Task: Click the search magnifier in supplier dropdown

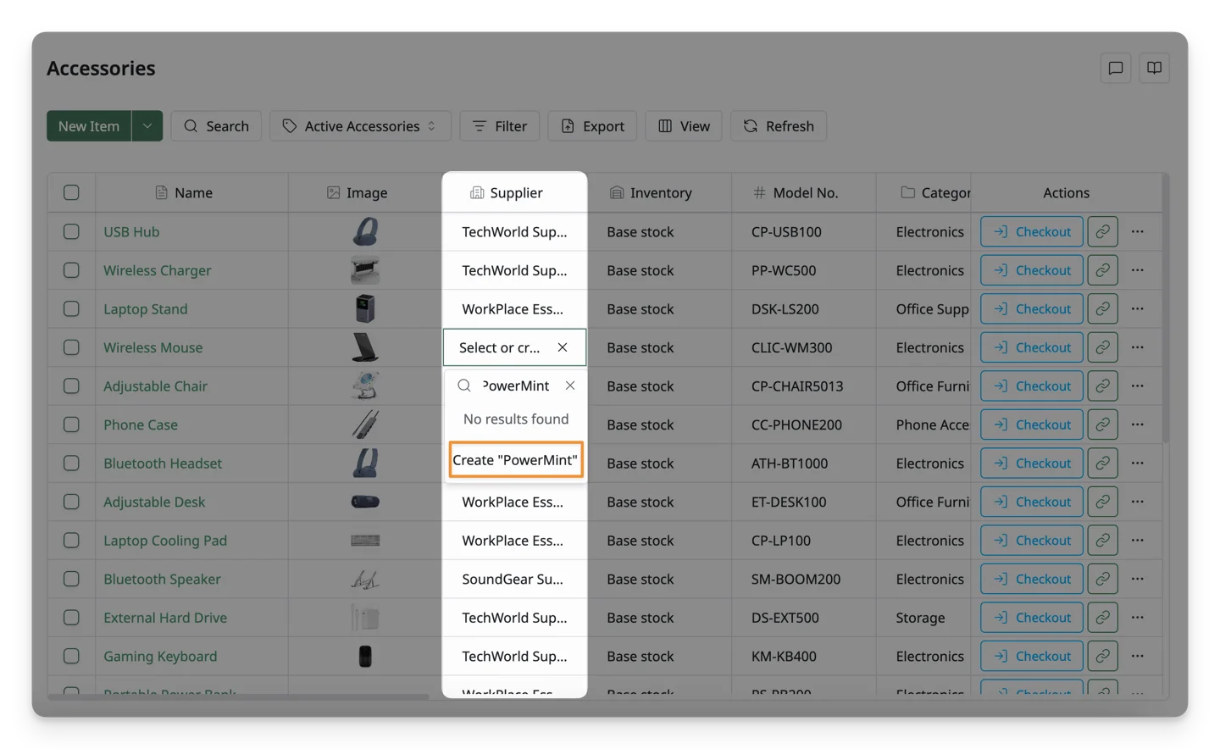Action: (x=464, y=386)
